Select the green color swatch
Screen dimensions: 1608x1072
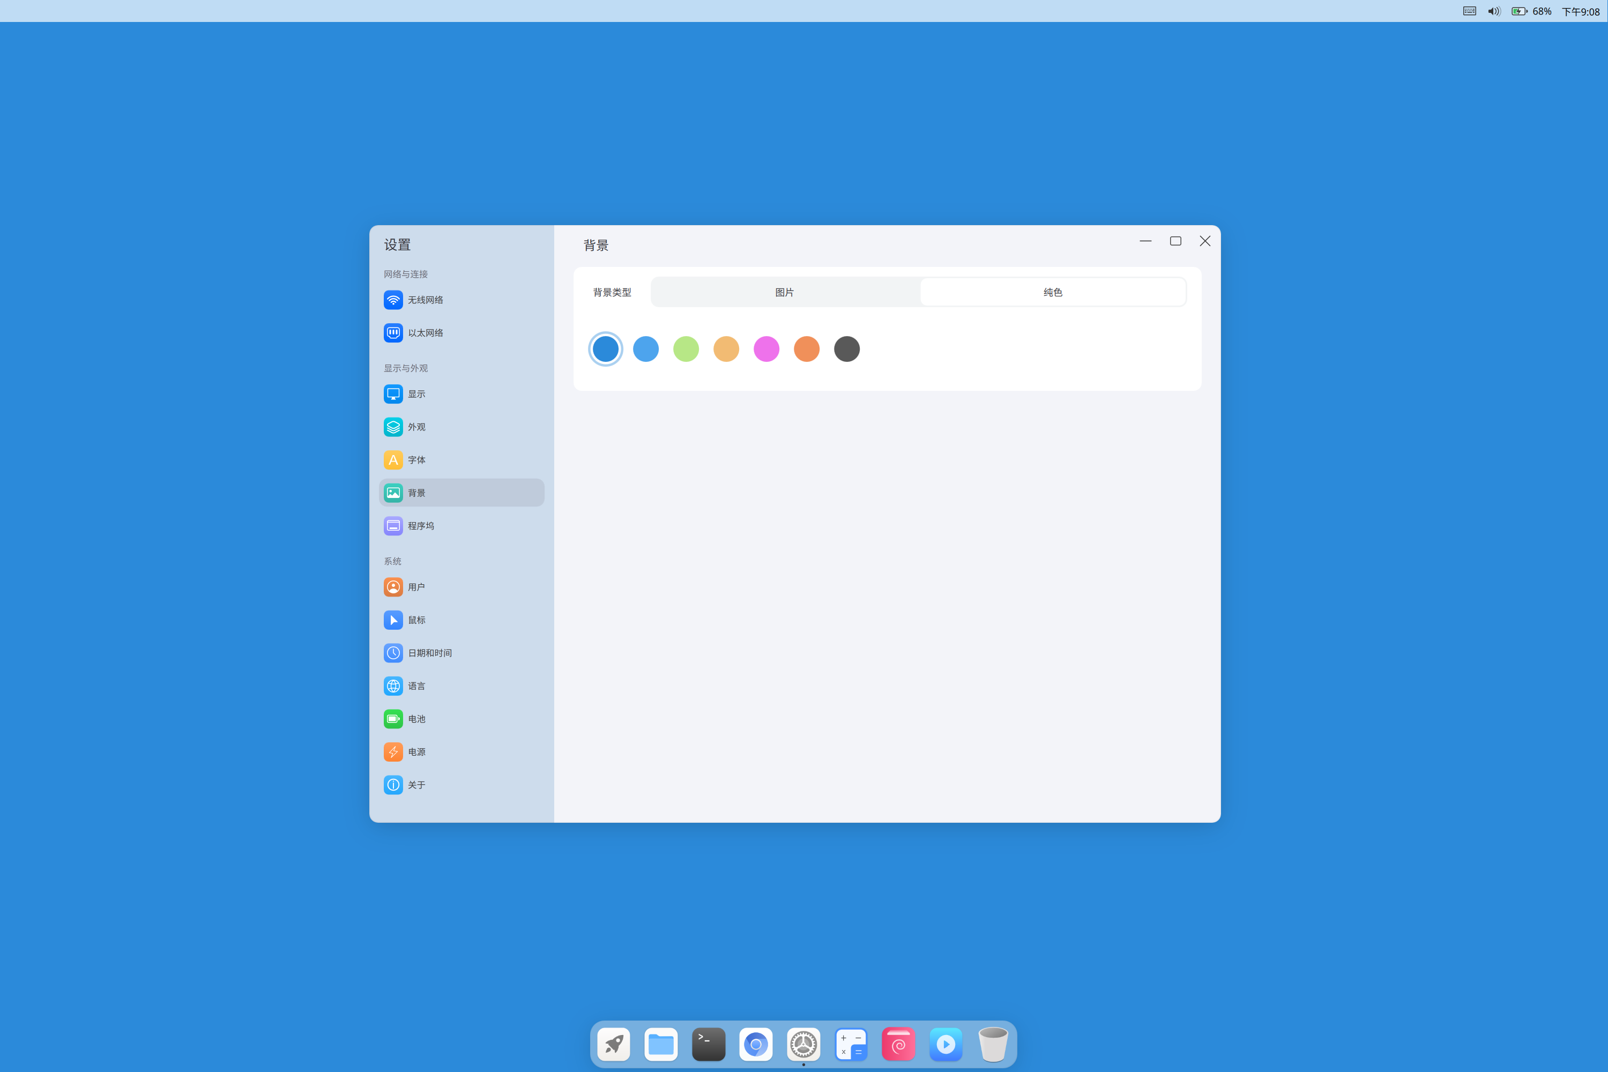pyautogui.click(x=686, y=349)
